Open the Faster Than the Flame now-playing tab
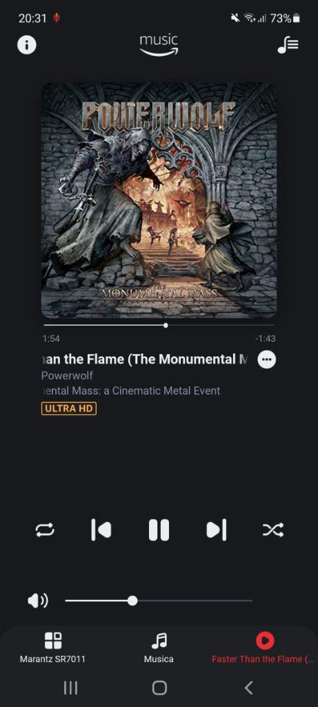The height and width of the screenshot is (707, 318). [264, 648]
